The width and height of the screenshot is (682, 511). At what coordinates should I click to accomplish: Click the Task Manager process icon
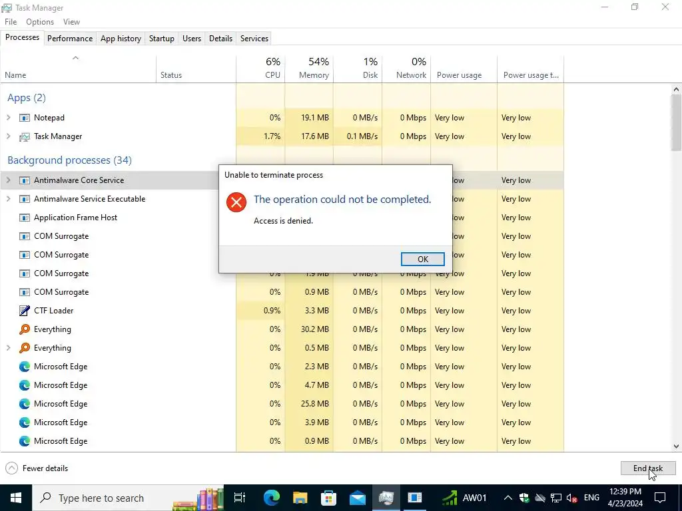point(25,136)
